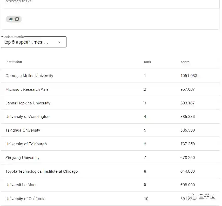Click the Johns Hopkins University entry

[28, 103]
